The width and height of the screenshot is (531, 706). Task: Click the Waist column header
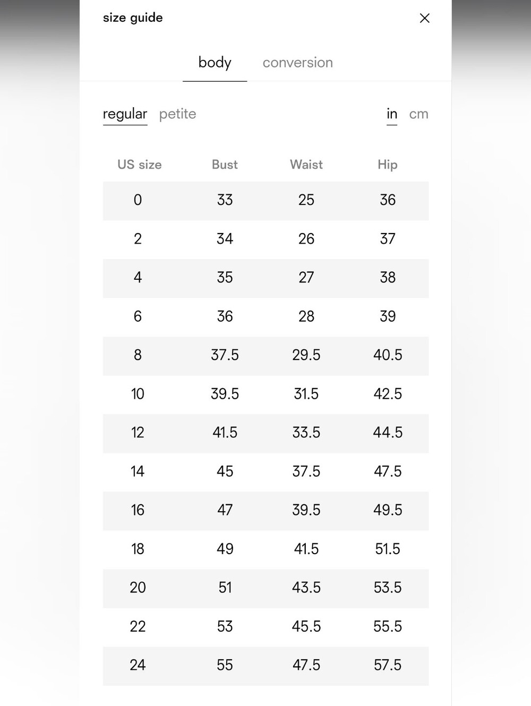tap(306, 165)
